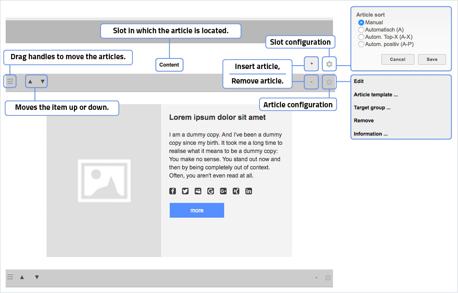
Task: Click the Xing share icon
Action: pyautogui.click(x=236, y=191)
